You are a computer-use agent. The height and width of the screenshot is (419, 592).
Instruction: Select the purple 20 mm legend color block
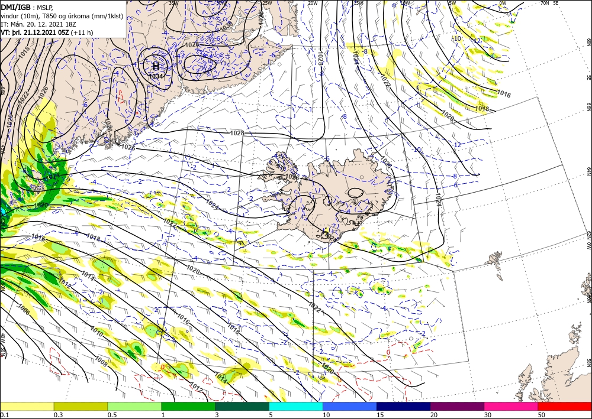(457, 406)
